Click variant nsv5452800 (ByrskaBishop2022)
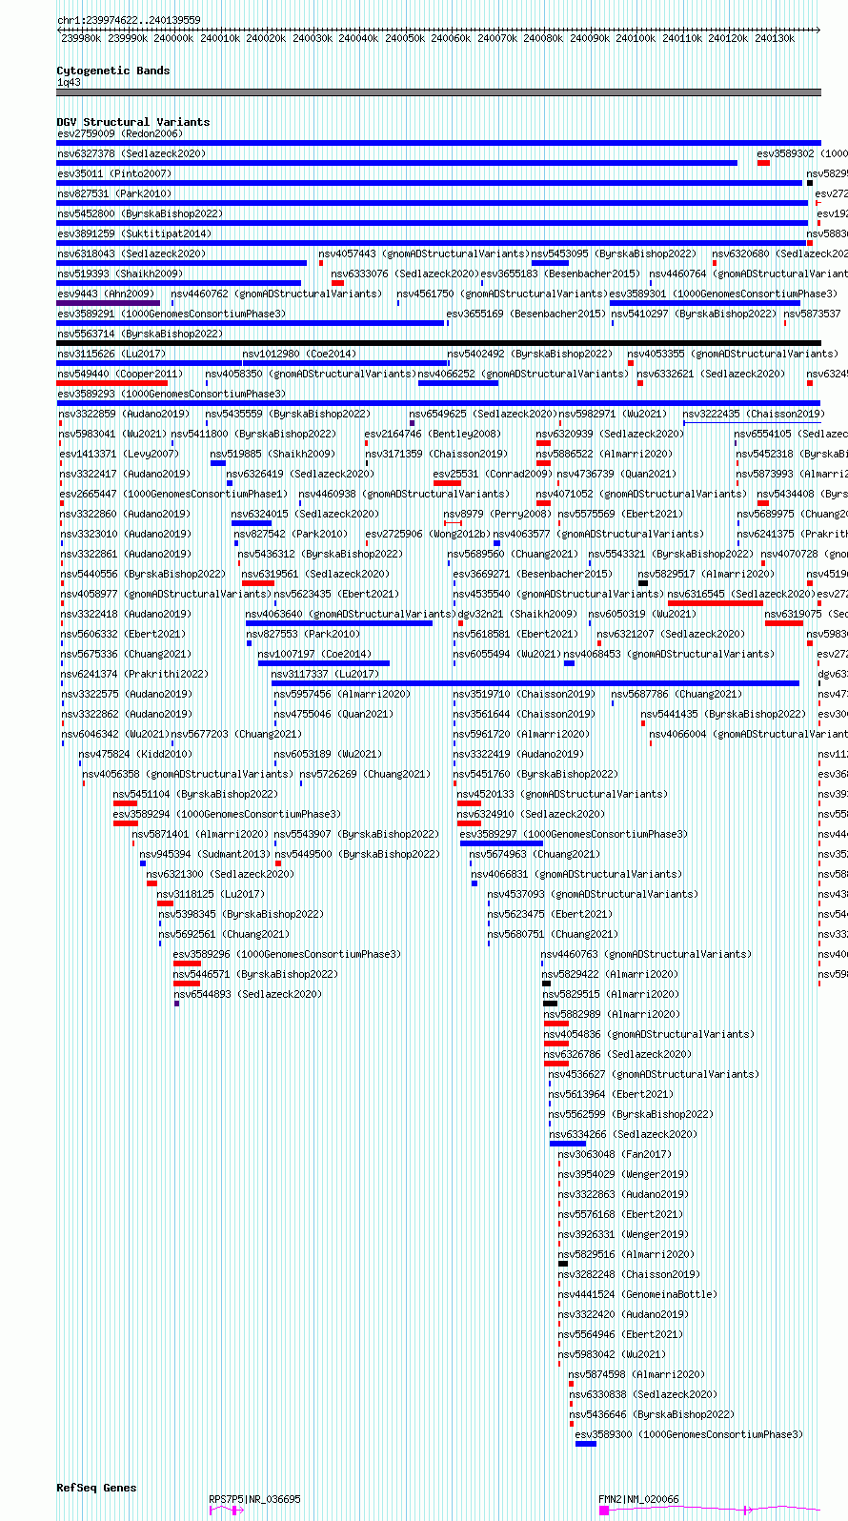This screenshot has width=848, height=1521. pyautogui.click(x=434, y=223)
